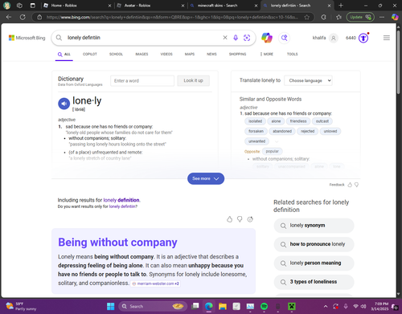The height and width of the screenshot is (314, 402).
Task: Open Edge settings and more menu
Action: point(382,17)
